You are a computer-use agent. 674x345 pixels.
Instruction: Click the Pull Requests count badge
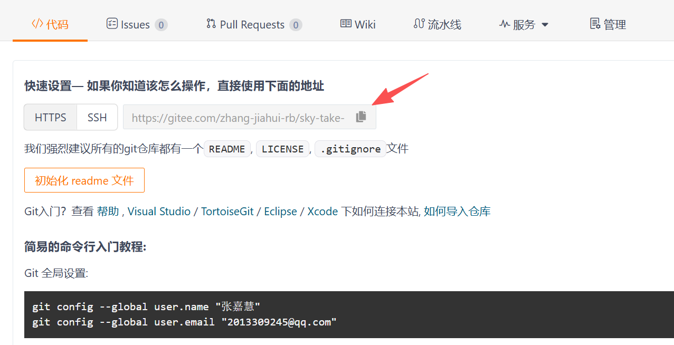click(x=296, y=25)
